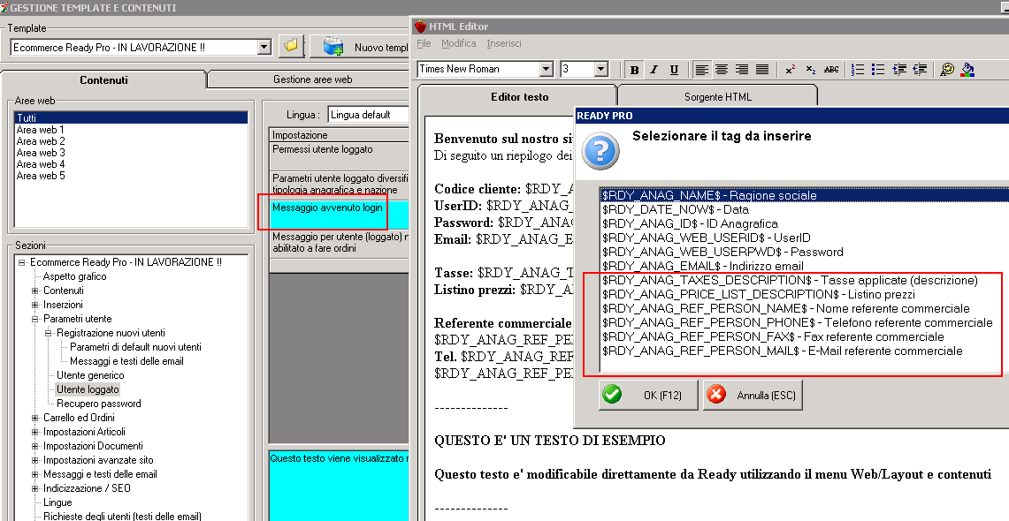The image size is (1009, 521).
Task: Open background fill color bucket
Action: pyautogui.click(x=967, y=70)
